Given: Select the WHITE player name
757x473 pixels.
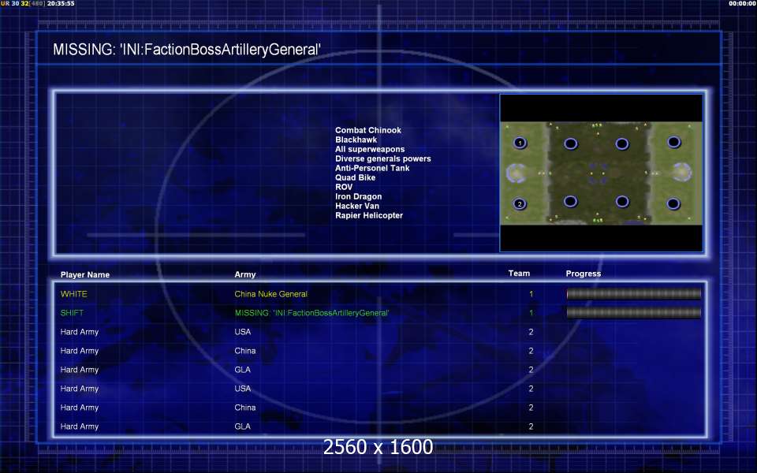Looking at the screenshot, I should tap(74, 294).
